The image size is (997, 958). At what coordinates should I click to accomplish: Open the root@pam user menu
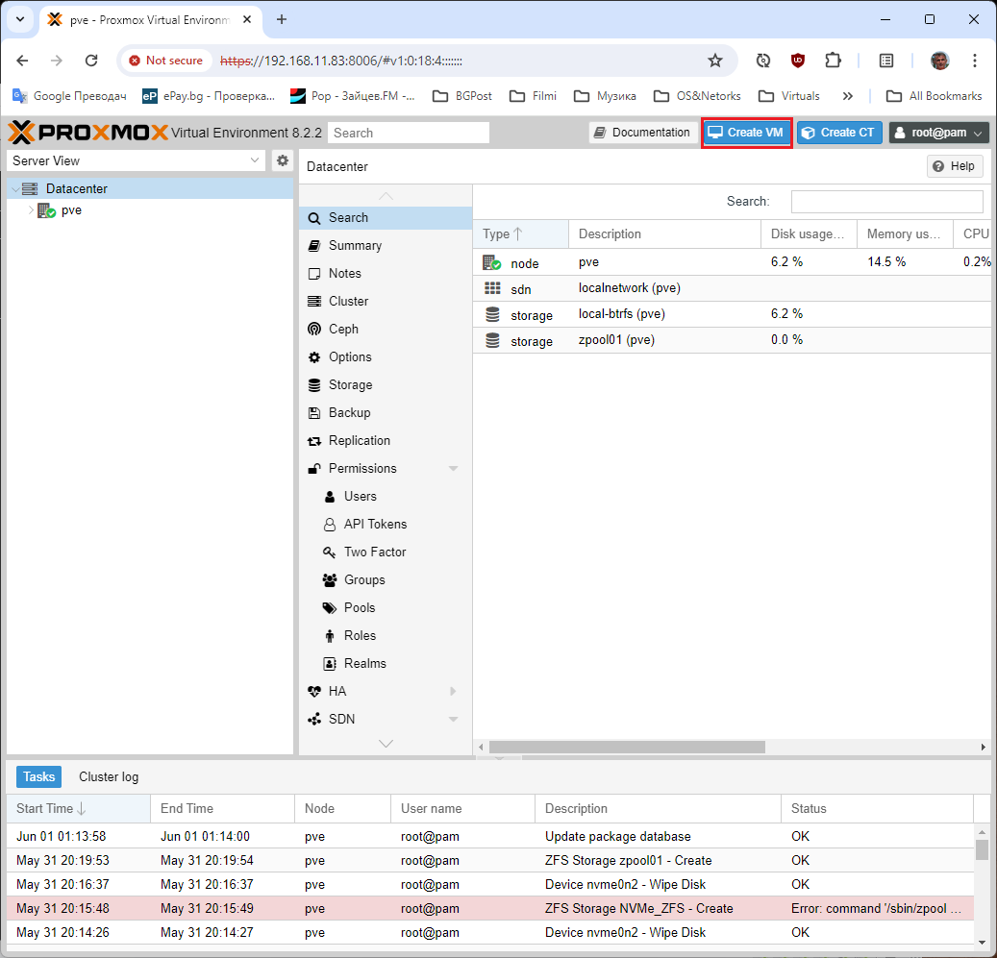pos(938,133)
